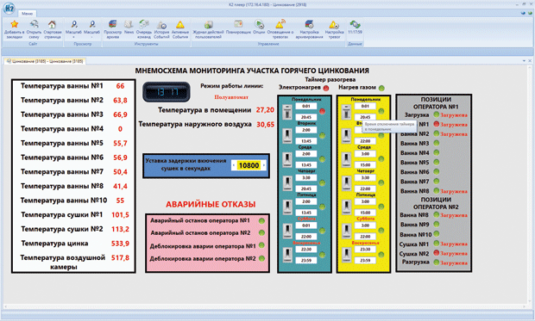The width and height of the screenshot is (535, 321).
Task: Click Температура цинка value 533,9
Action: tap(120, 244)
